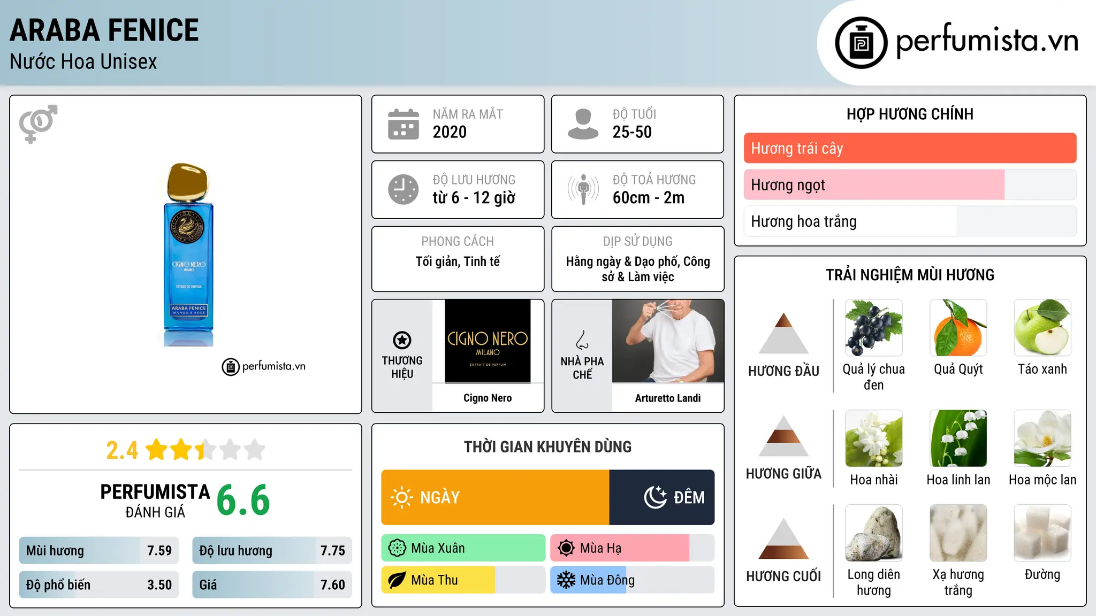Click the style text Tối giản, Tinh tế

coord(458,261)
